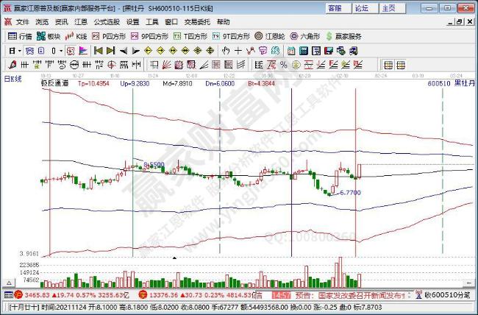Open the 行情 quotes view
The image size is (478, 315).
coord(20,36)
